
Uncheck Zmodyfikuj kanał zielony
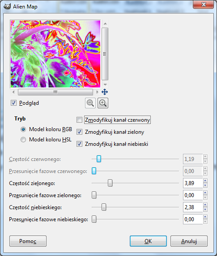pos(80,132)
